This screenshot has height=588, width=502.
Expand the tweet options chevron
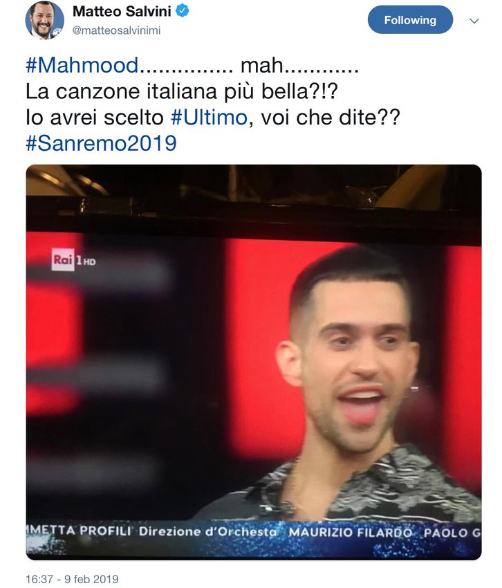coord(474,21)
